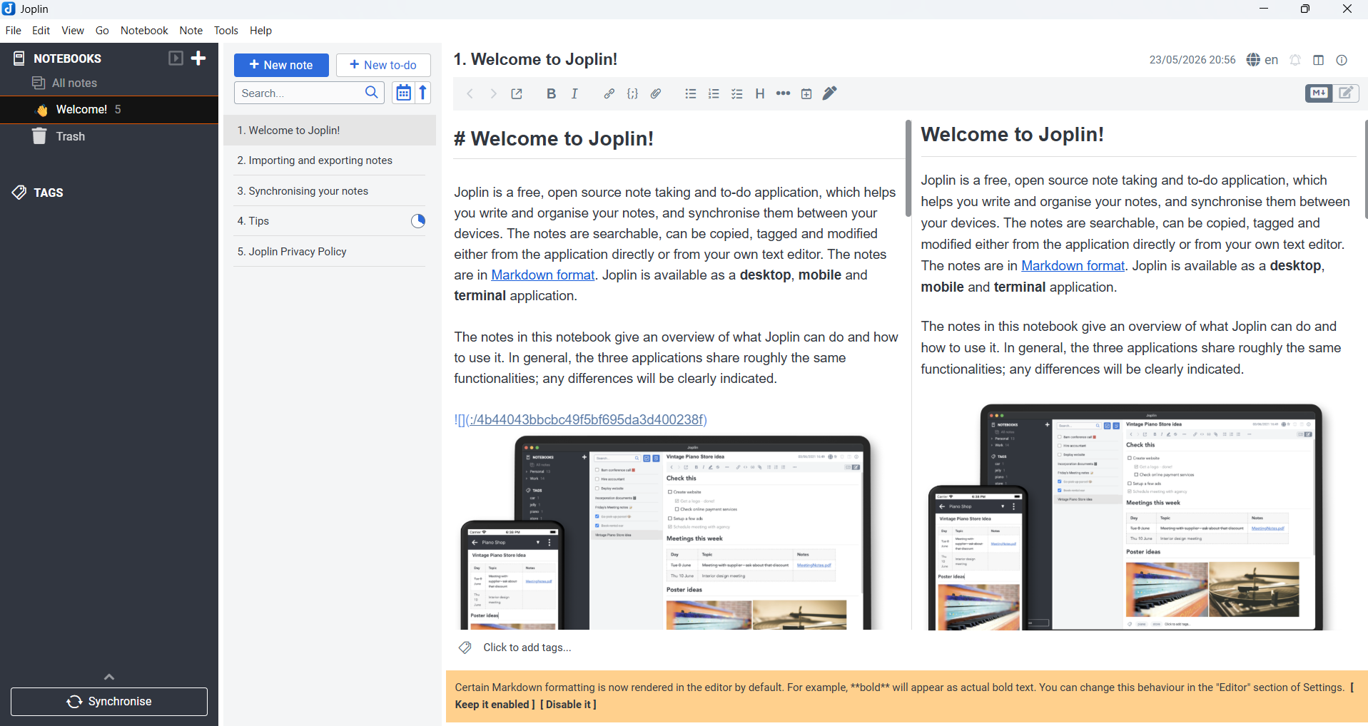Open the Tools menu

[226, 31]
